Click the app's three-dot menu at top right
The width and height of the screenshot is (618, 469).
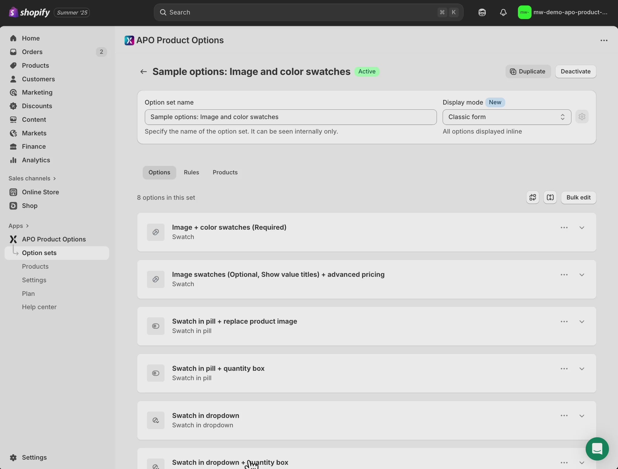coord(604,40)
